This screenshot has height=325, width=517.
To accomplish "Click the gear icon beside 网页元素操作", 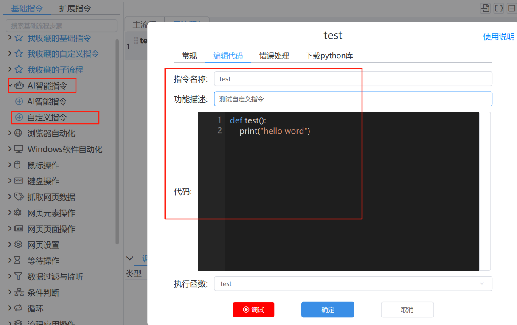I will [x=18, y=213].
